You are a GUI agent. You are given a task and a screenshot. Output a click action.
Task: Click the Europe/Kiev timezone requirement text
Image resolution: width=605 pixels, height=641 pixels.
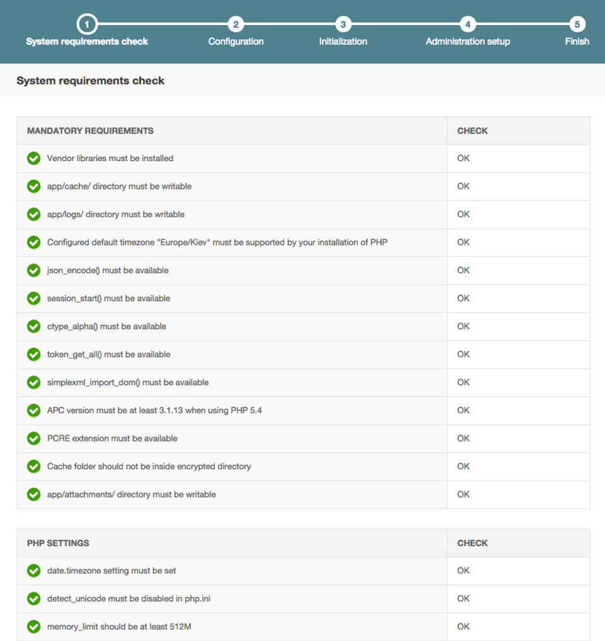coord(217,242)
